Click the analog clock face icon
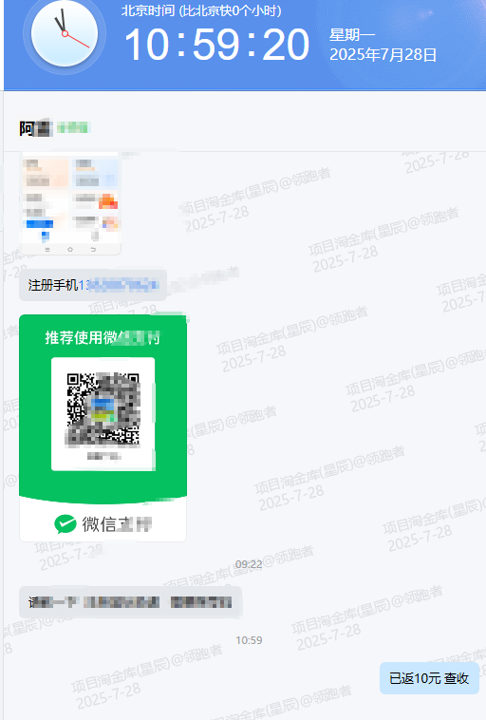This screenshot has width=486, height=720. click(x=65, y=33)
